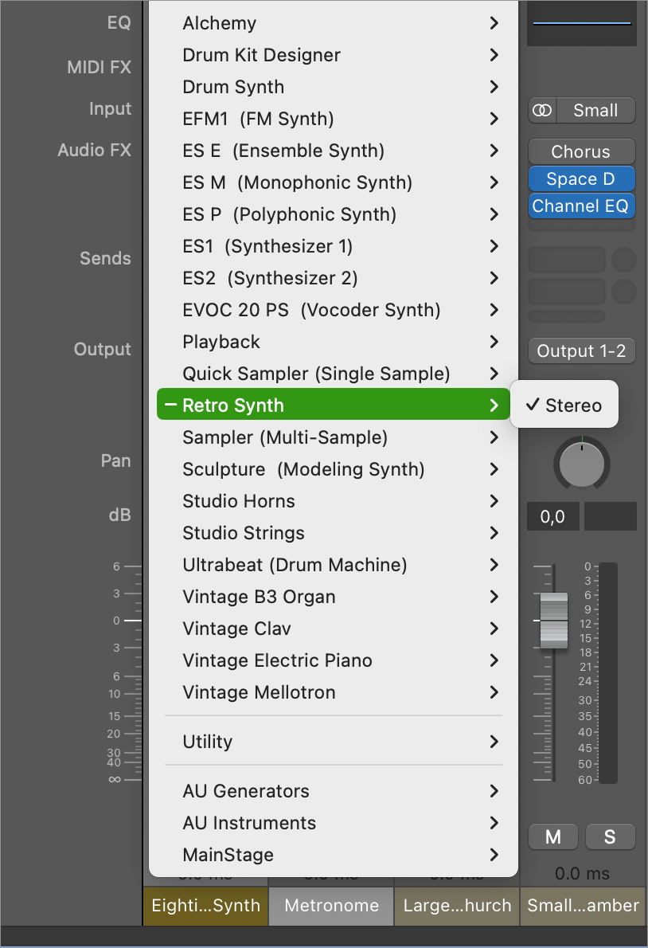Select the Eighti...Synth channel name
Image resolution: width=648 pixels, height=948 pixels.
(206, 905)
